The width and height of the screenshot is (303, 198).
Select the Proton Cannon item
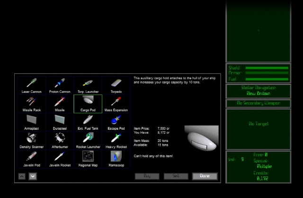pyautogui.click(x=60, y=85)
